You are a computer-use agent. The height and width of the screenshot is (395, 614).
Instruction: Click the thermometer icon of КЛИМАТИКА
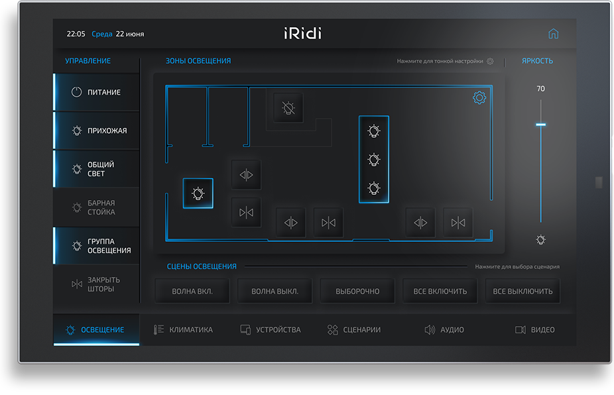[x=158, y=329]
